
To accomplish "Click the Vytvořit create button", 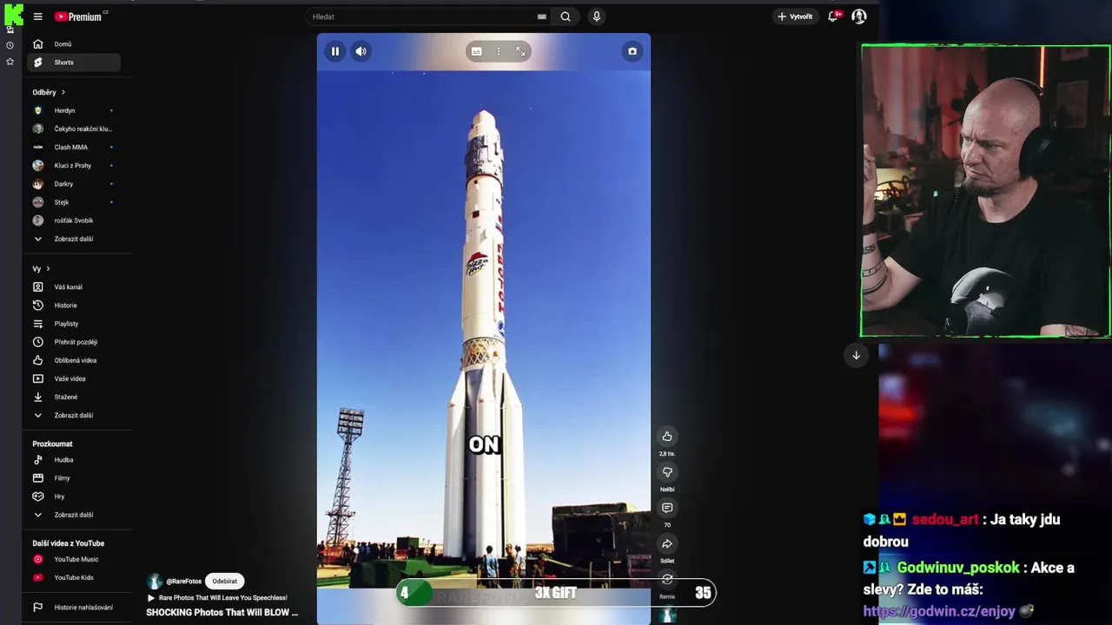I will tap(795, 16).
